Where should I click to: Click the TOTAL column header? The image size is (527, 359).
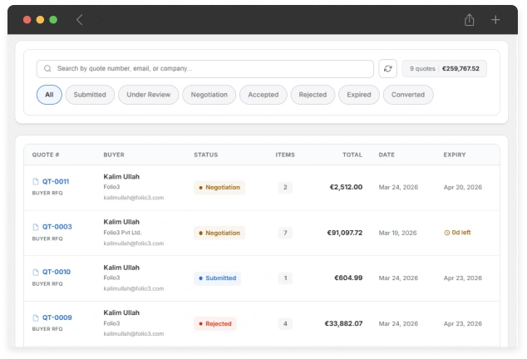(352, 155)
